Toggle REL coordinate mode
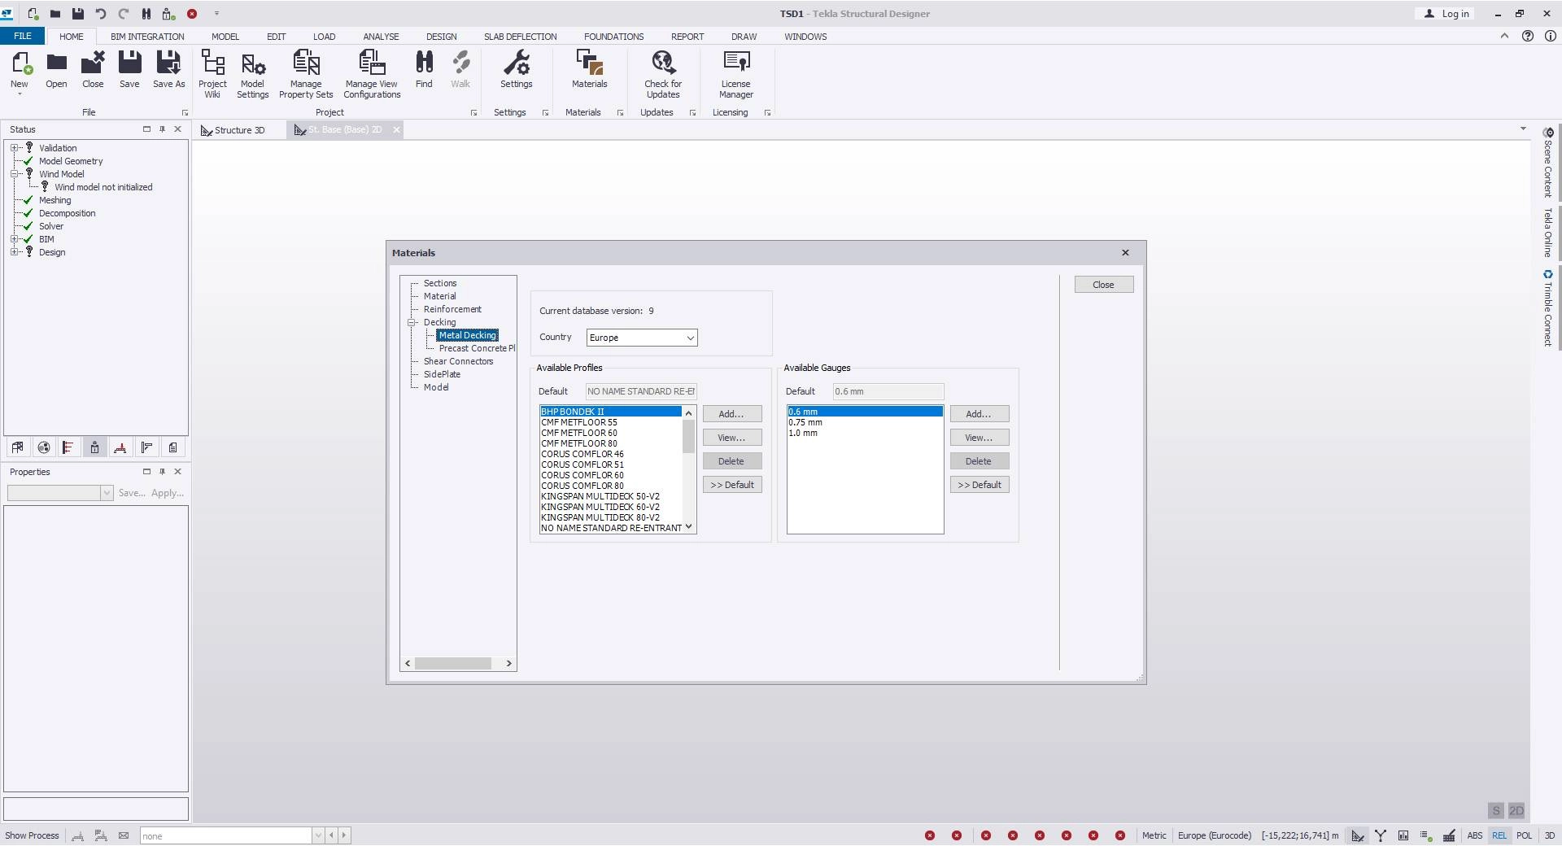The height and width of the screenshot is (846, 1562). pos(1499,835)
